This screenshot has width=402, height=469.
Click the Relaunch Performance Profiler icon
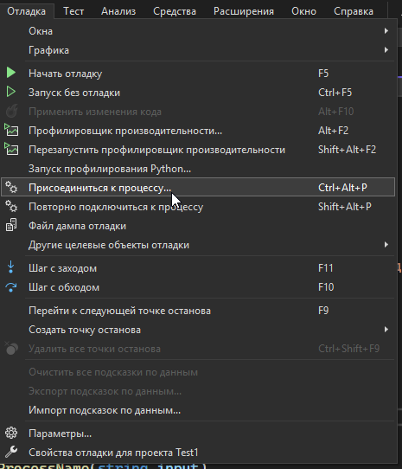click(11, 150)
